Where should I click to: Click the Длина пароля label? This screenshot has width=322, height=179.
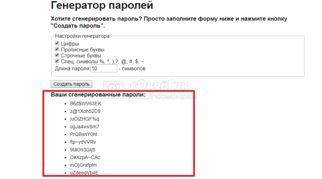pos(72,69)
